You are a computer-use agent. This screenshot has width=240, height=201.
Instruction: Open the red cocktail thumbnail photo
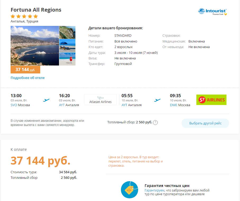pyautogui.click(x=67, y=59)
